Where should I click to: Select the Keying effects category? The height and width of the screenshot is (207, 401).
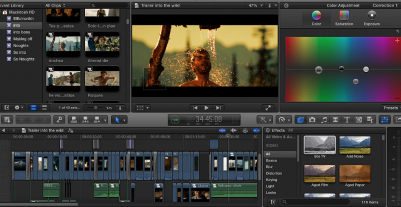(271, 180)
